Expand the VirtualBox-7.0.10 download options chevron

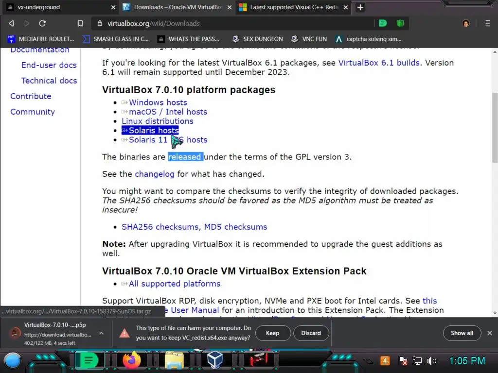coord(101,333)
